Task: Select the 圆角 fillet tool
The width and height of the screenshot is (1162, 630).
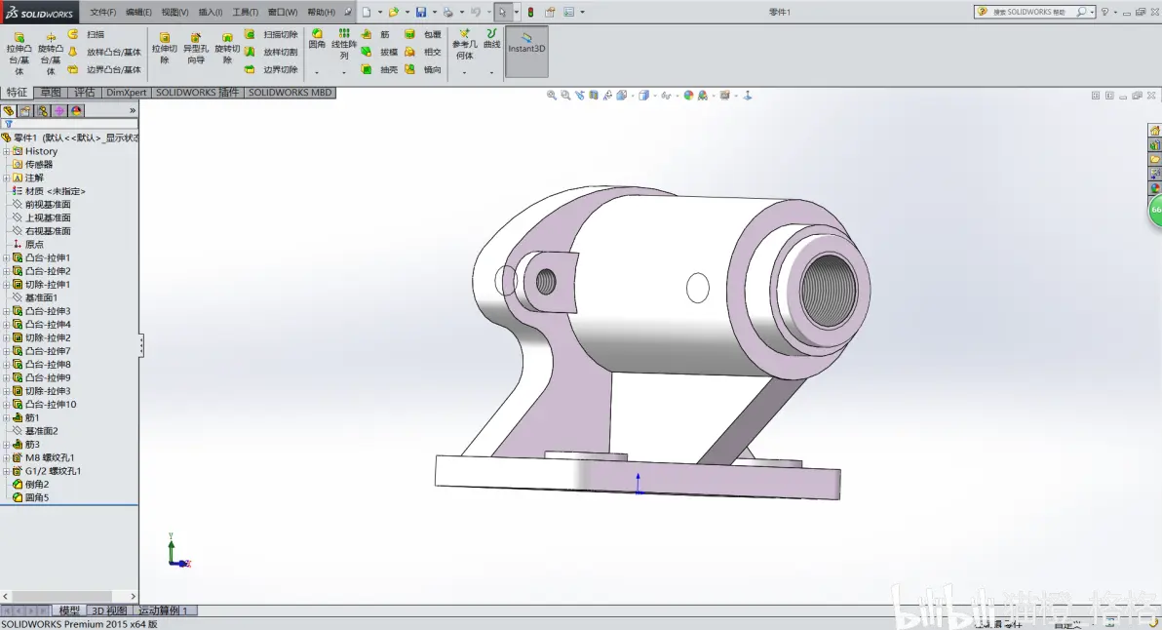Action: (x=317, y=39)
